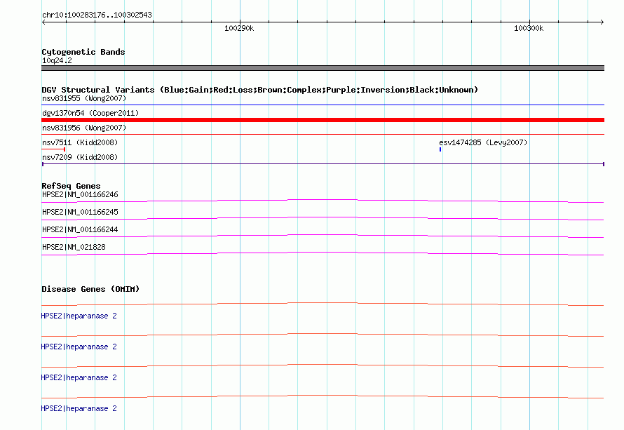Click the dgv1370n54 (Cooper2011) label
The height and width of the screenshot is (430, 624).
click(90, 113)
